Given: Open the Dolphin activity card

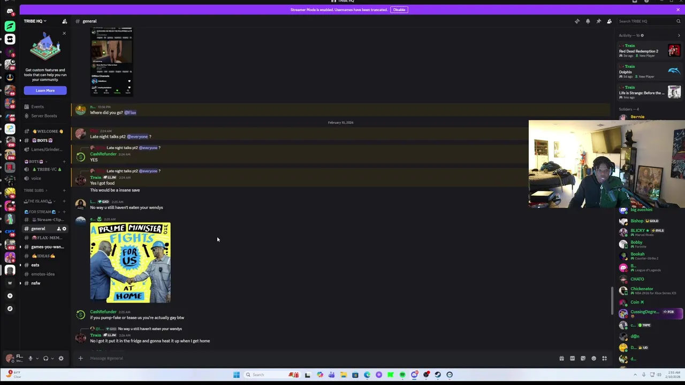Looking at the screenshot, I should 650,72.
